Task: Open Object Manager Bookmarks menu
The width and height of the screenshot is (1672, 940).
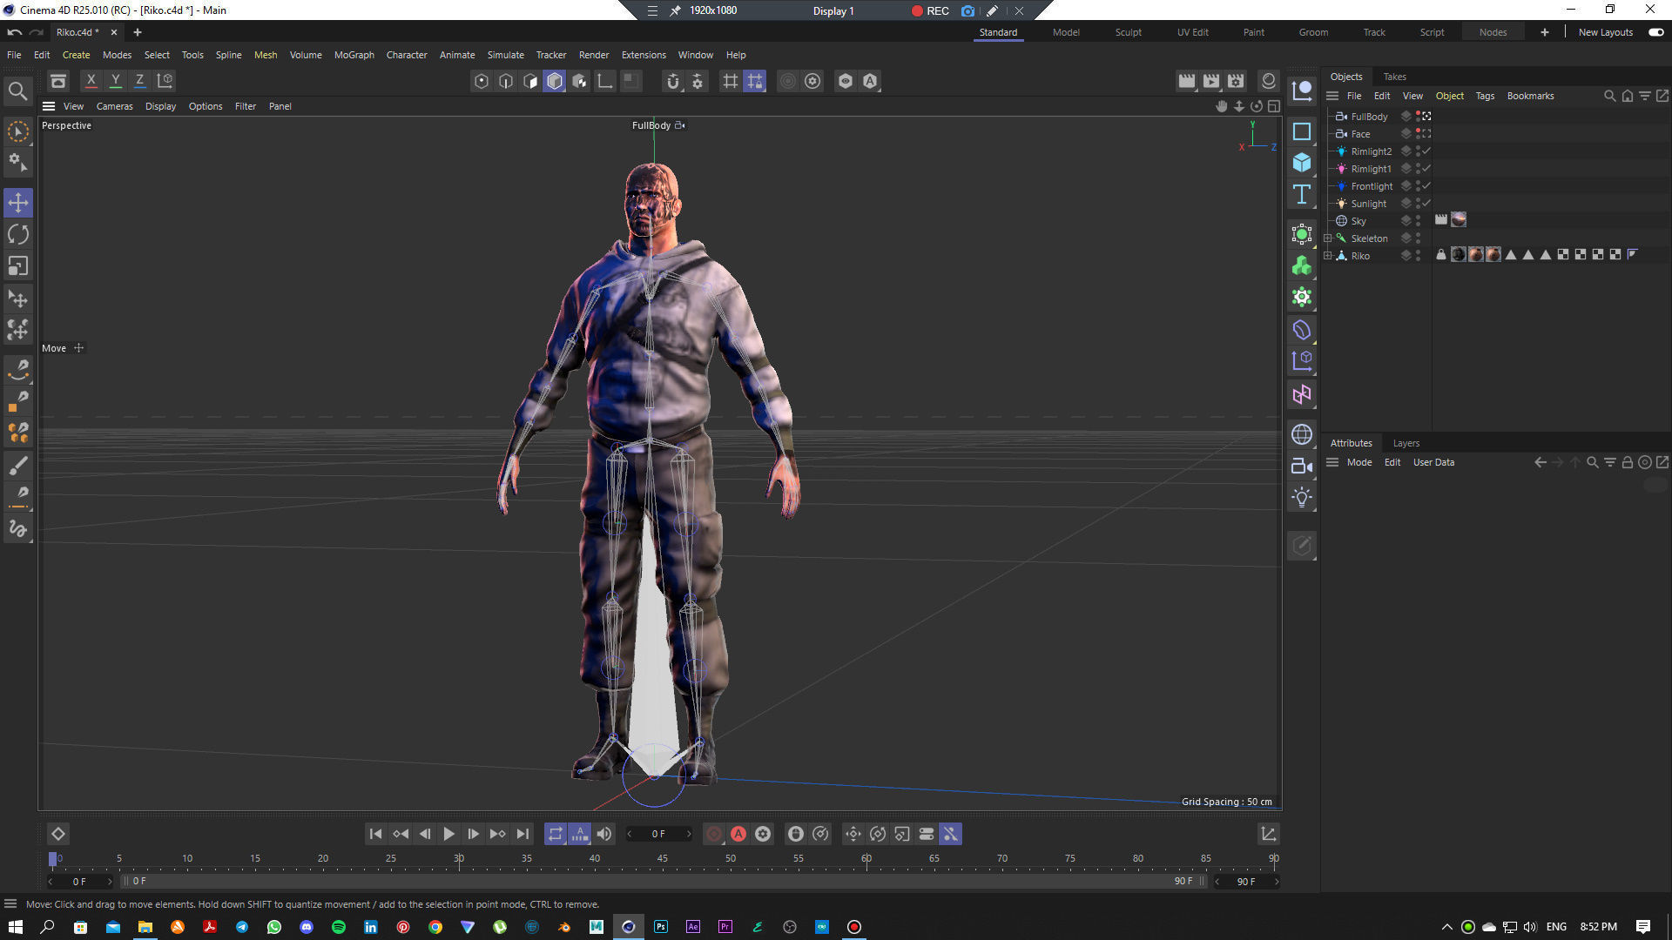Action: (x=1530, y=96)
